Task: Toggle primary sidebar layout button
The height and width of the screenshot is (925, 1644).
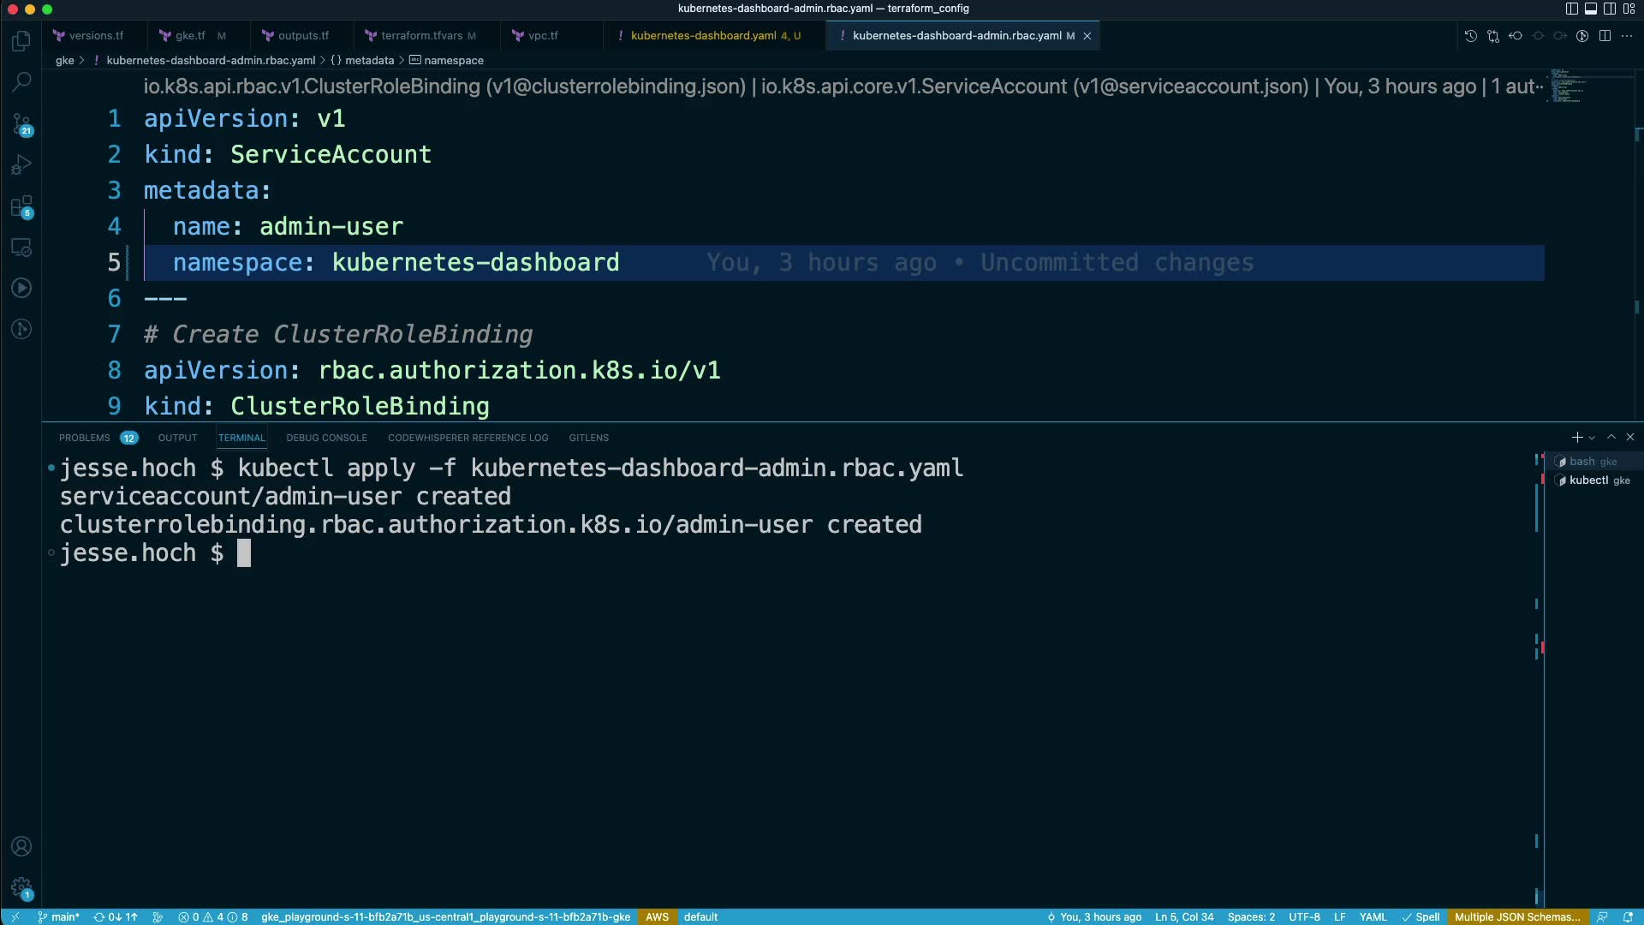Action: tap(1571, 9)
